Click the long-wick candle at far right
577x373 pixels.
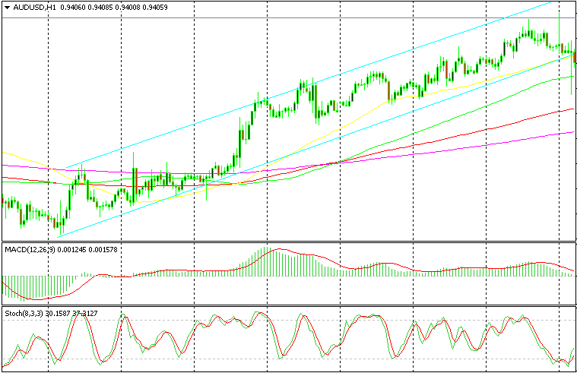tap(570, 76)
